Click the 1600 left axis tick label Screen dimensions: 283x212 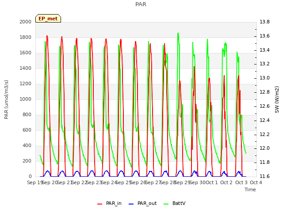tap(26, 53)
